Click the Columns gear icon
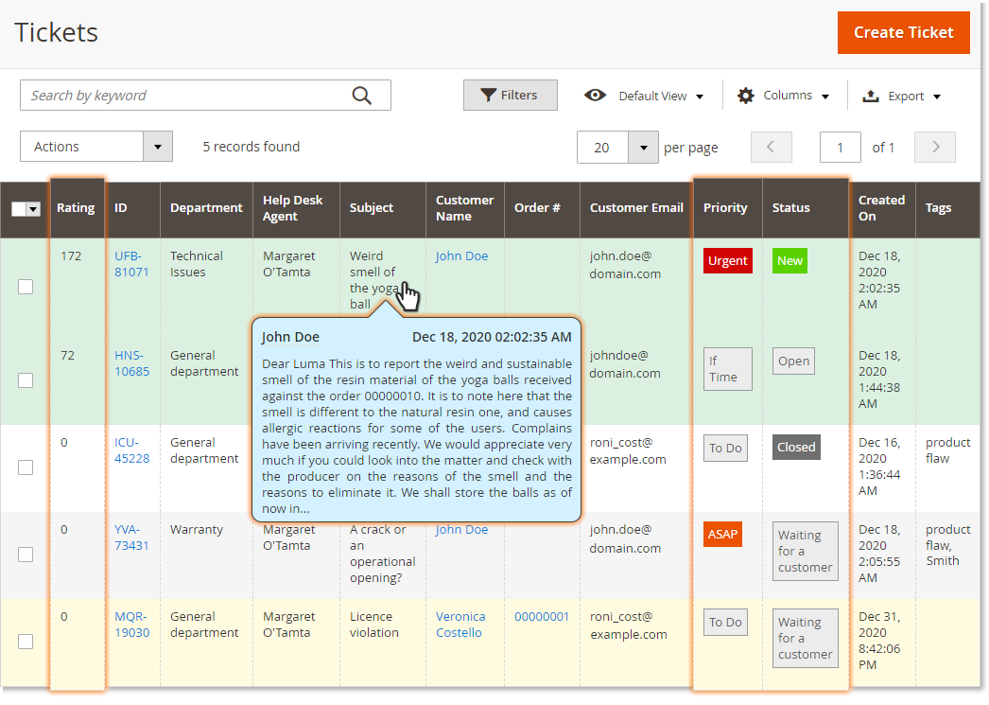The height and width of the screenshot is (705, 989). coord(746,96)
